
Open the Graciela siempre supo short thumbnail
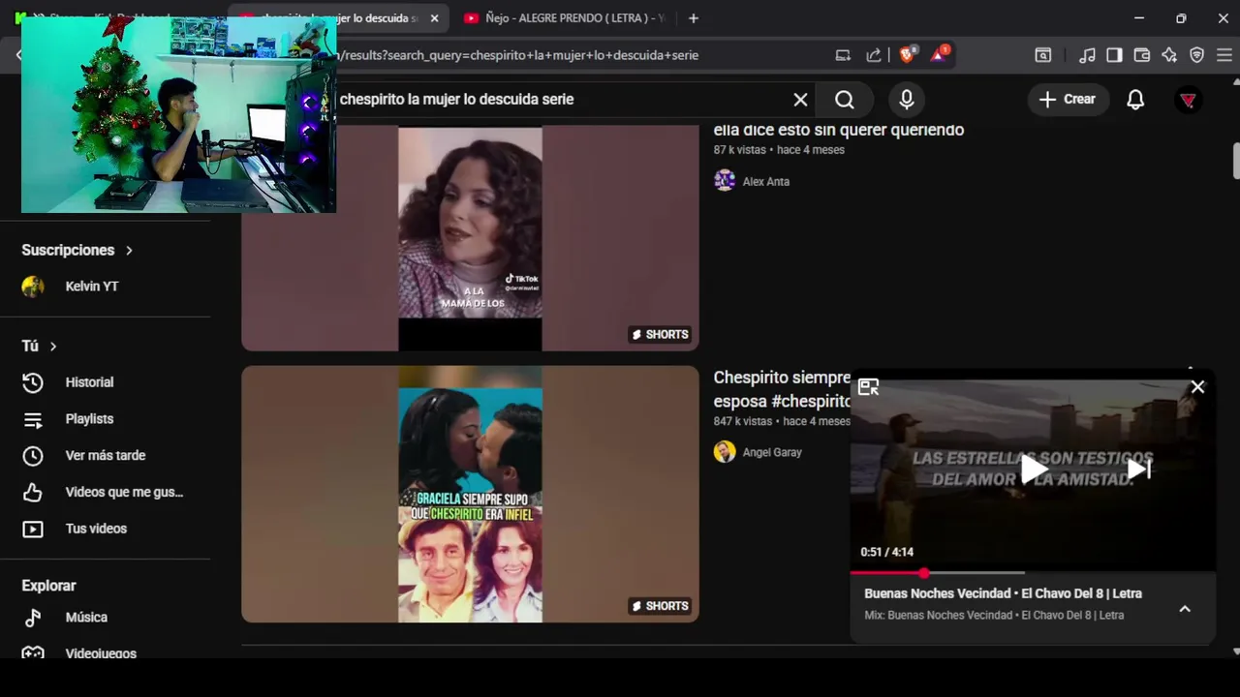pyautogui.click(x=470, y=494)
